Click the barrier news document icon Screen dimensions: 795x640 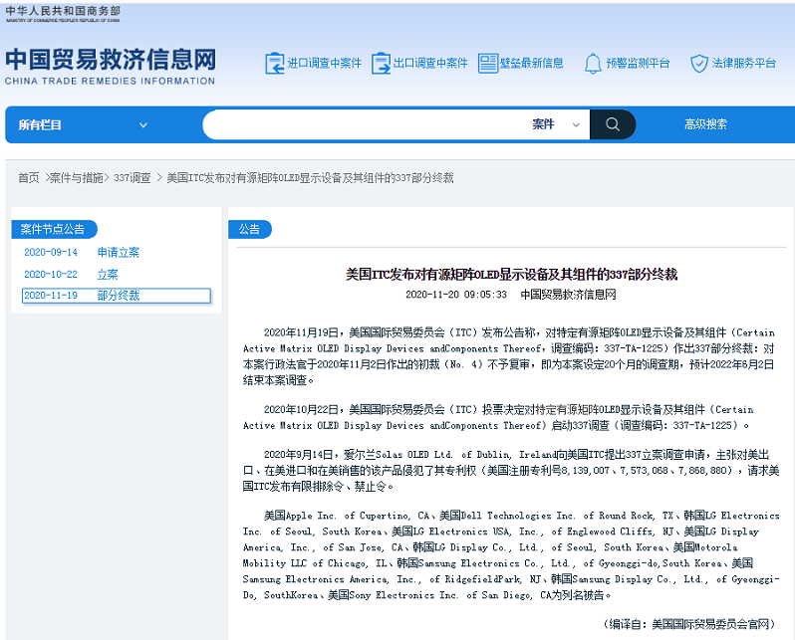(488, 64)
